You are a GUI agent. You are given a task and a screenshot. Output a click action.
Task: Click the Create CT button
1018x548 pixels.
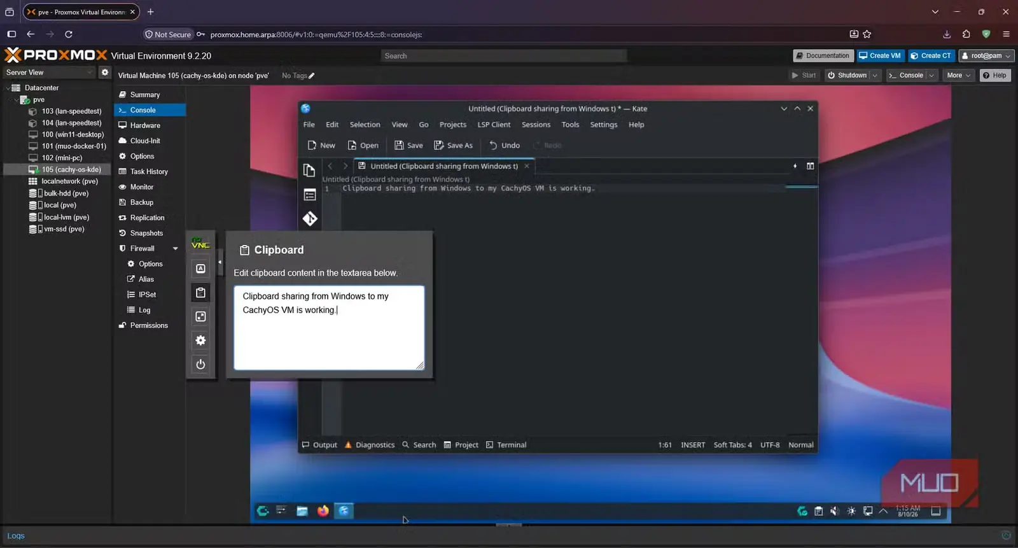point(931,56)
